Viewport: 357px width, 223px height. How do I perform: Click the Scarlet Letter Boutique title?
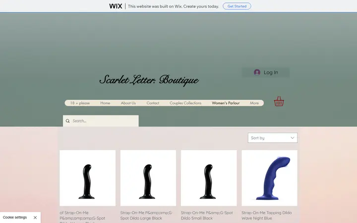tap(149, 80)
